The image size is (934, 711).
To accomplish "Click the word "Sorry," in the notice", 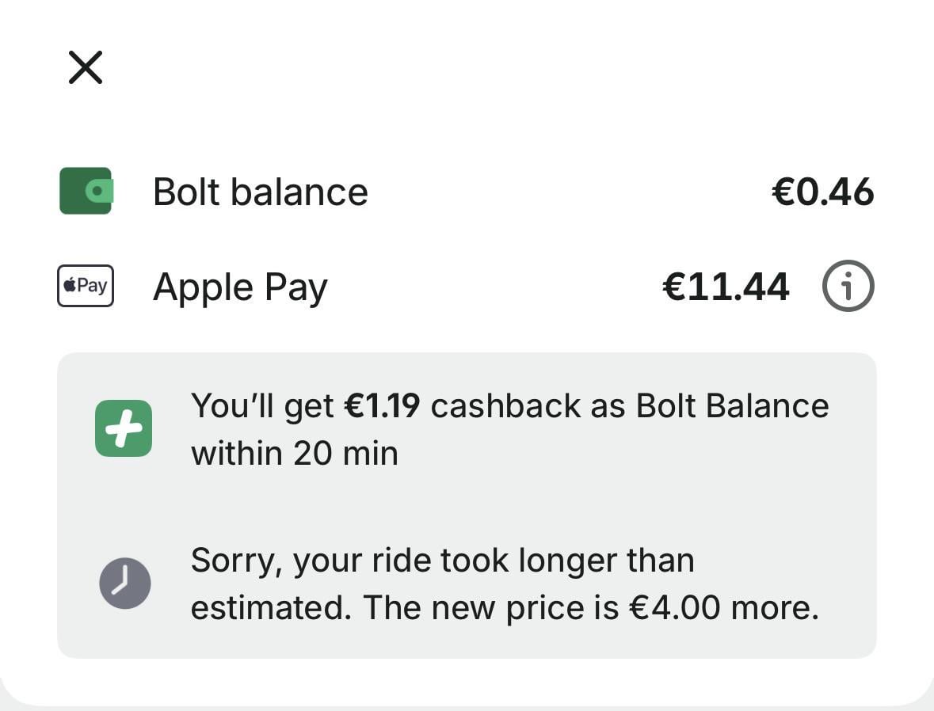I will click(237, 561).
